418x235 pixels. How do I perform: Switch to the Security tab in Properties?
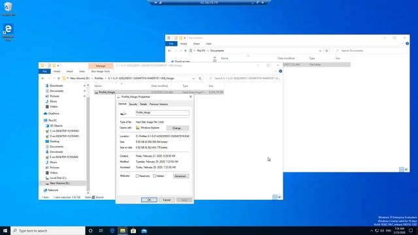(x=133, y=104)
